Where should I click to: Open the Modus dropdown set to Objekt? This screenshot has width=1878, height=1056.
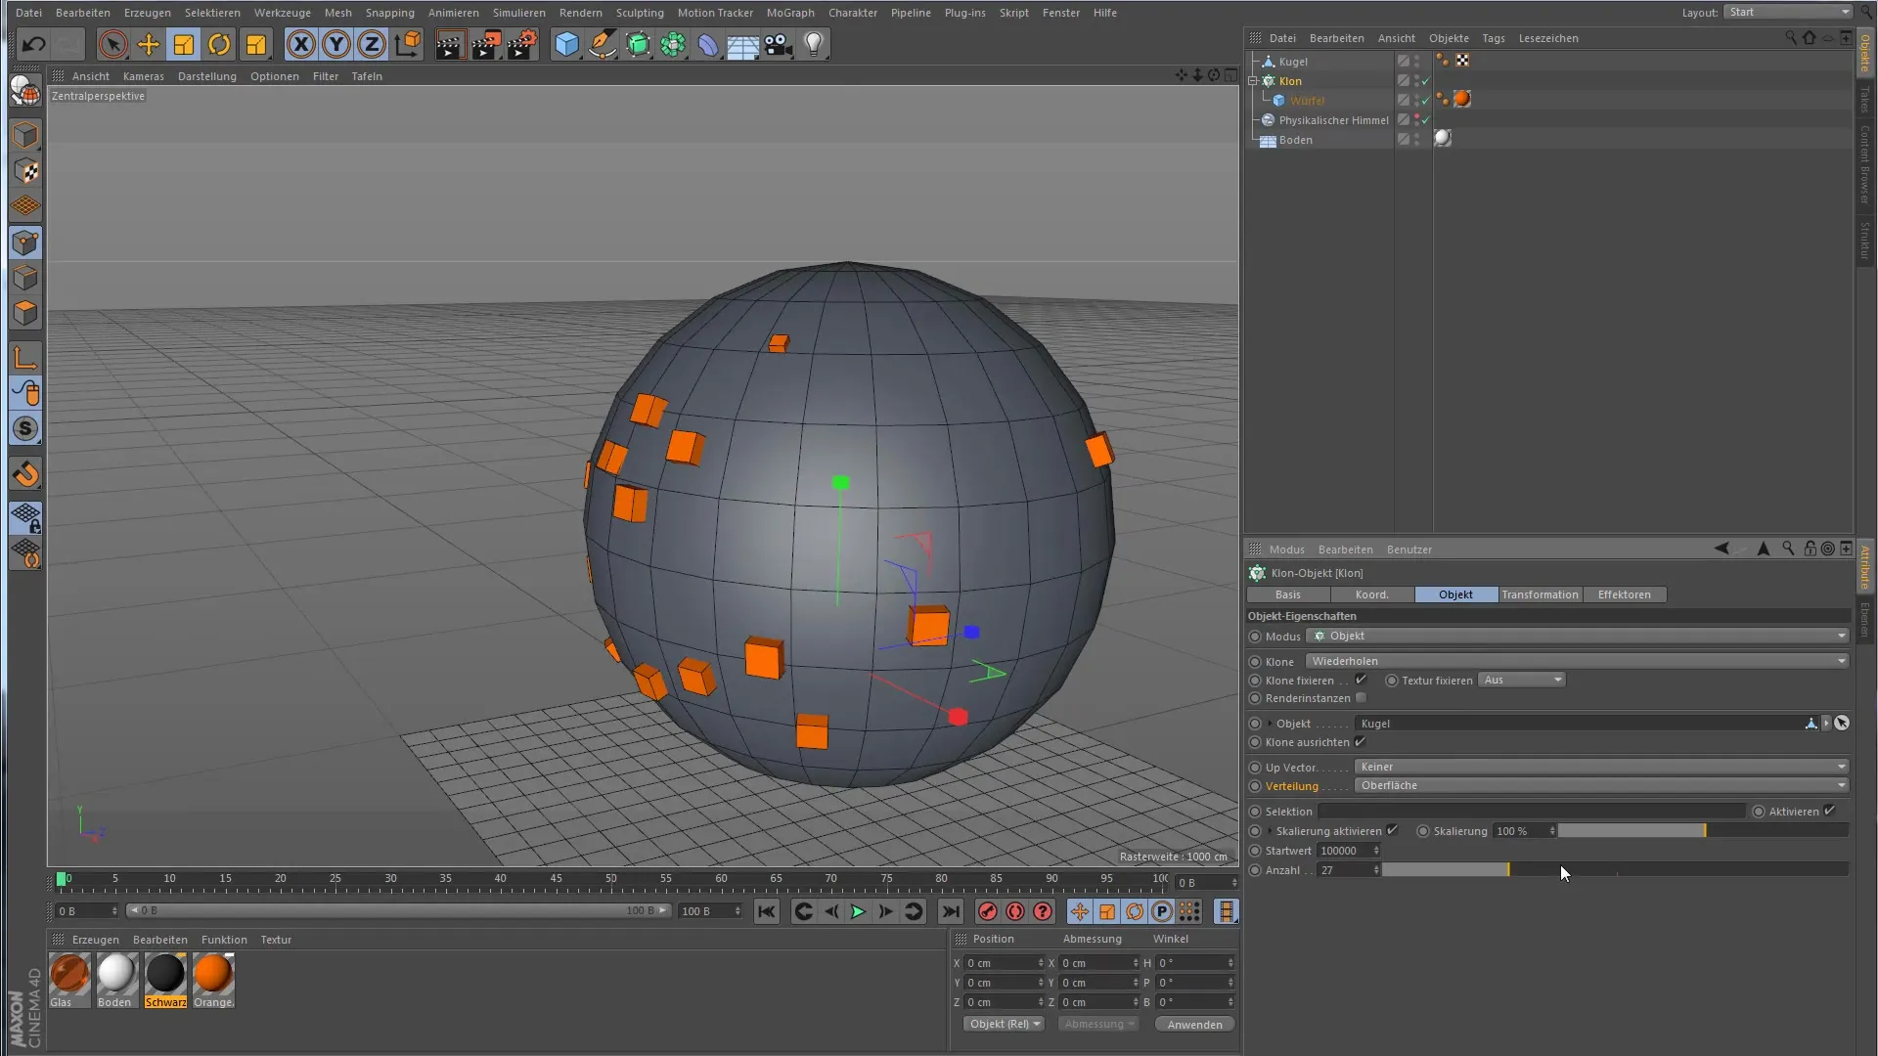(1577, 636)
